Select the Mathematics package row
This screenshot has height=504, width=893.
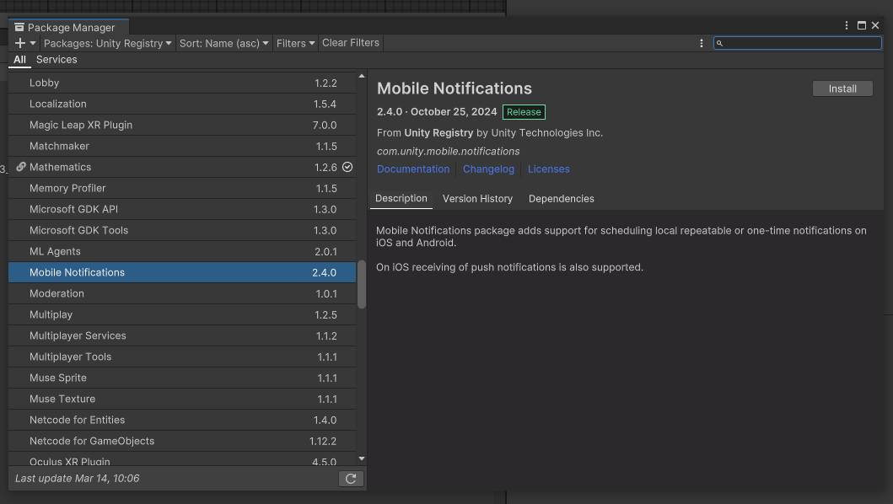point(182,168)
